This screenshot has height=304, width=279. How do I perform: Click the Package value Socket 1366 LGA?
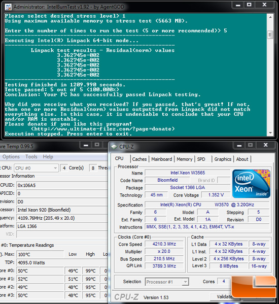(x=188, y=187)
